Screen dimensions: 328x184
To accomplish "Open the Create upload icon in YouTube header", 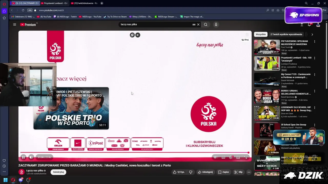I will (302, 25).
